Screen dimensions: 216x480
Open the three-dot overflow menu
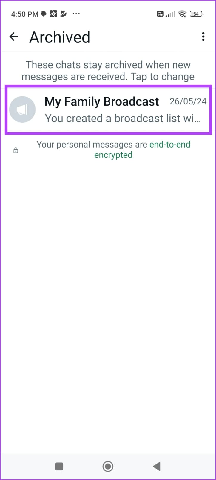(x=203, y=37)
